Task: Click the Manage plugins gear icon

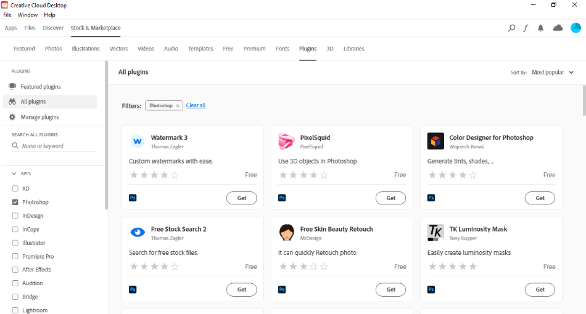Action: point(12,117)
